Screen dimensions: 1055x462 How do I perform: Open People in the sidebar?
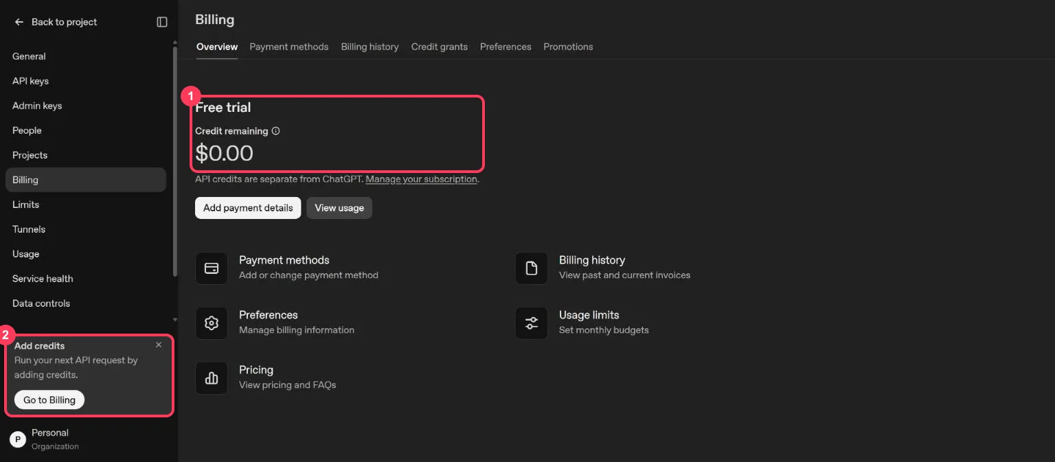[x=86, y=130]
